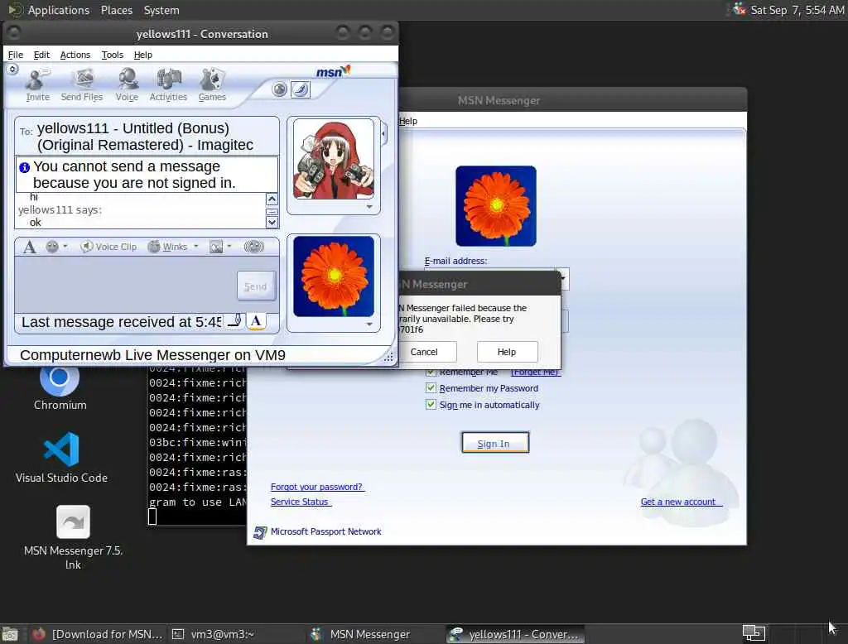The width and height of the screenshot is (848, 644).
Task: Click Cancel in the error dialog
Action: pyautogui.click(x=424, y=352)
